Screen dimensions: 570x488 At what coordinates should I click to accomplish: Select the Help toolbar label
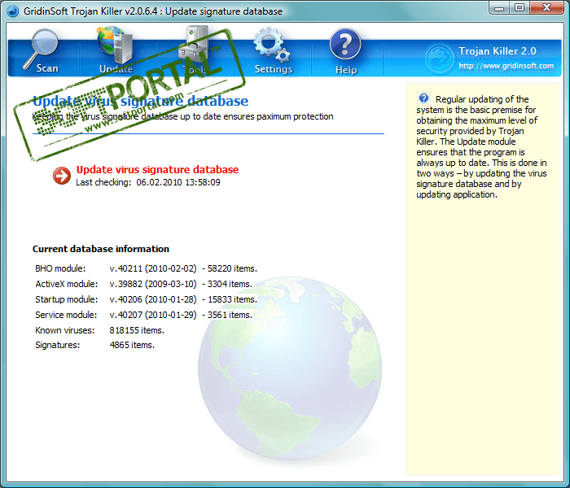[x=346, y=70]
